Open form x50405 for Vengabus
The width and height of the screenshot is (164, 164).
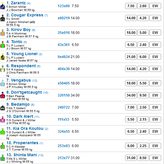click(64, 83)
